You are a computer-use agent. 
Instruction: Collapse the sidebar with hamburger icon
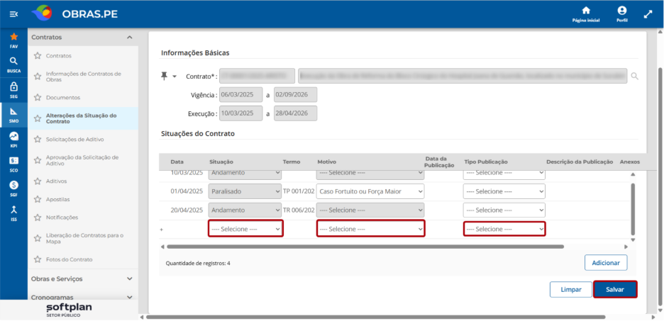(x=13, y=14)
